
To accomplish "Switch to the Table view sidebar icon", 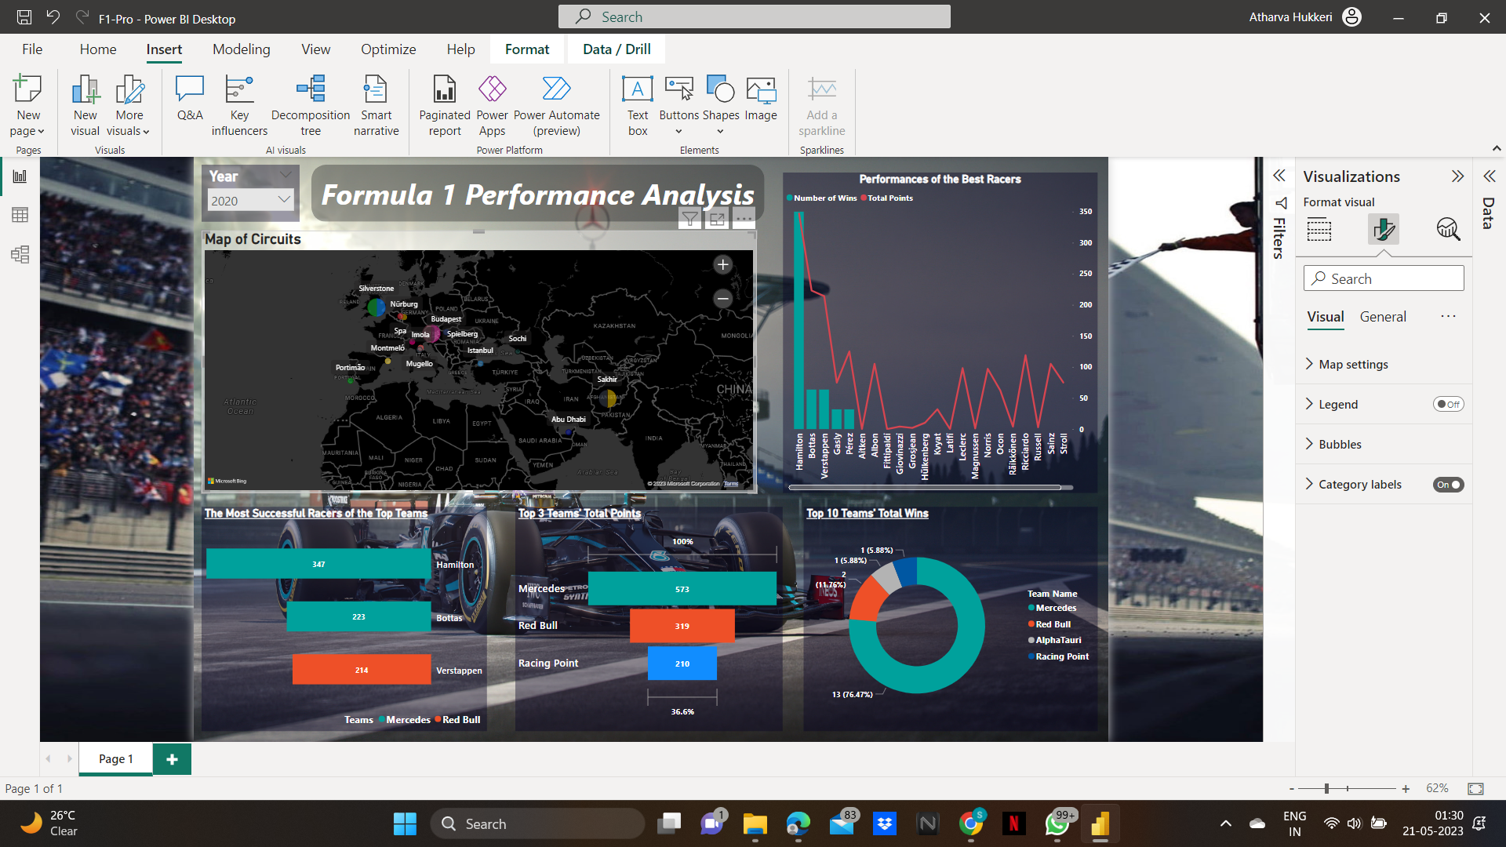I will (x=20, y=215).
